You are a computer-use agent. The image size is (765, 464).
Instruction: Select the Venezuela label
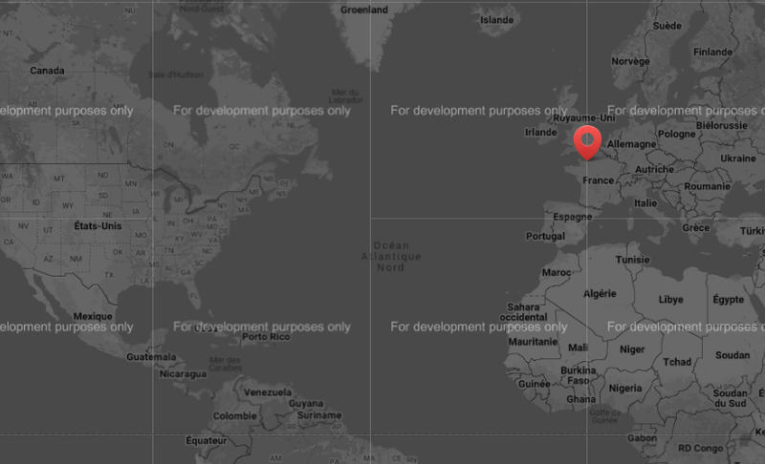pyautogui.click(x=267, y=392)
